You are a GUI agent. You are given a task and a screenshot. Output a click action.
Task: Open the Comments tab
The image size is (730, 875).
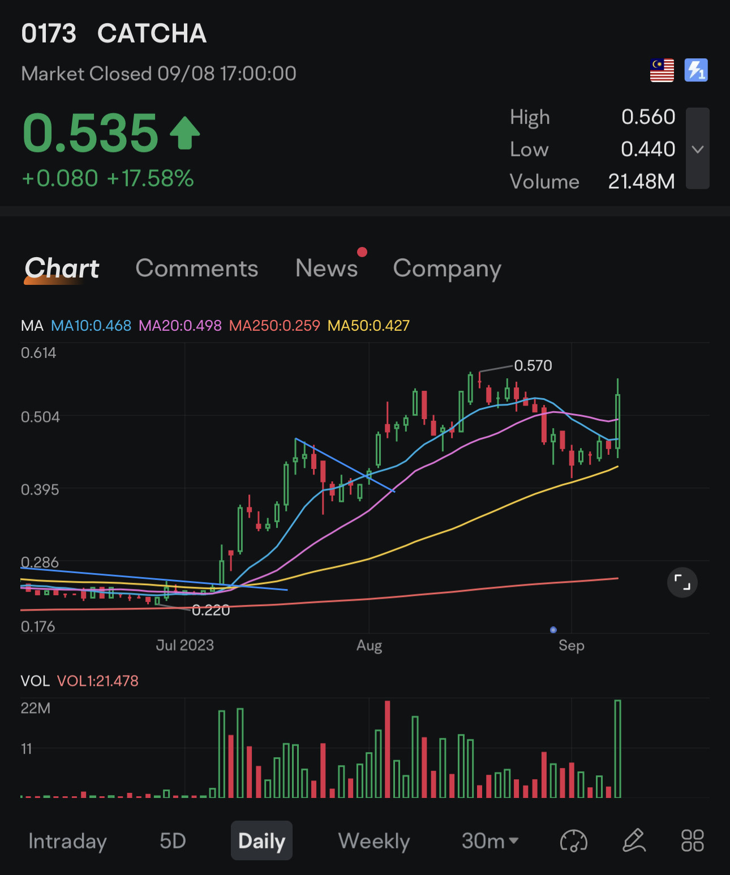[x=197, y=268]
